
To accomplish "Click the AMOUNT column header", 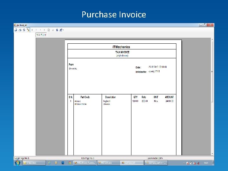I will (169, 97).
